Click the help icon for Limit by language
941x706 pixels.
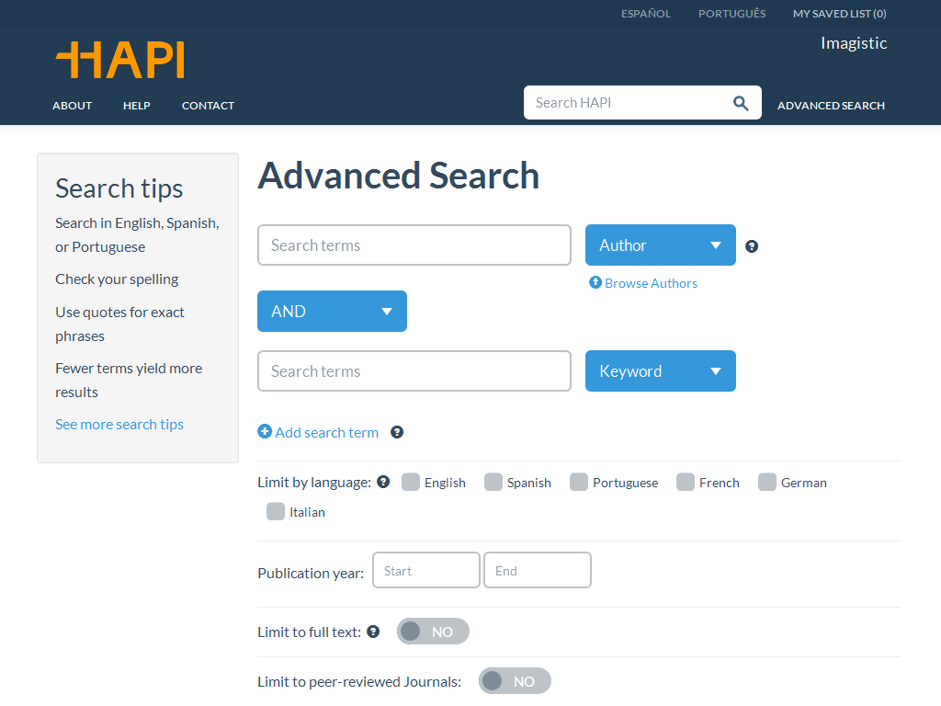coord(382,482)
